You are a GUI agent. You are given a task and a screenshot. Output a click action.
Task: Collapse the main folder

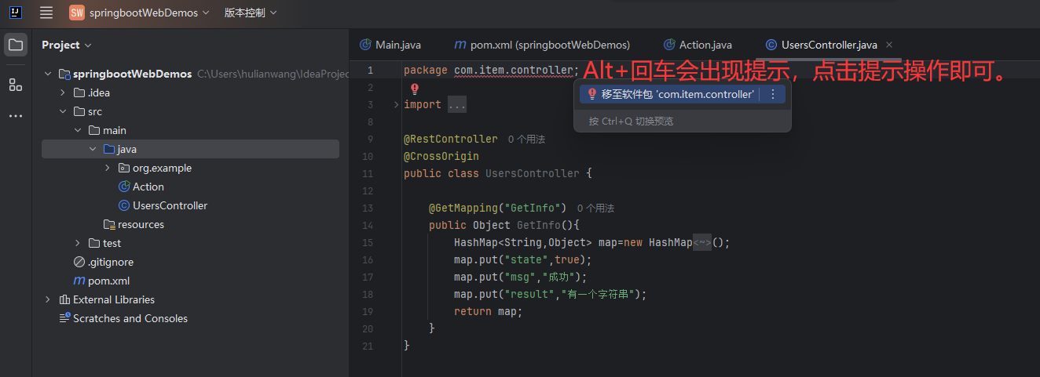point(78,130)
